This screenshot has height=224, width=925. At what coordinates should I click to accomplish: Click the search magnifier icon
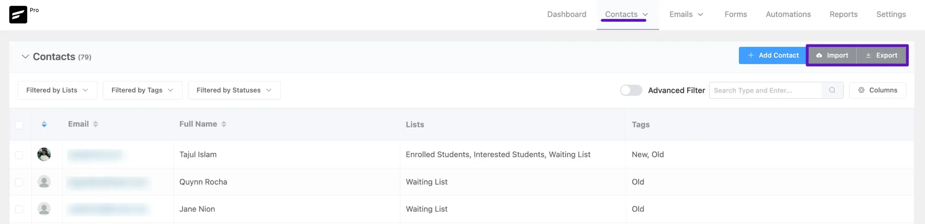click(832, 90)
